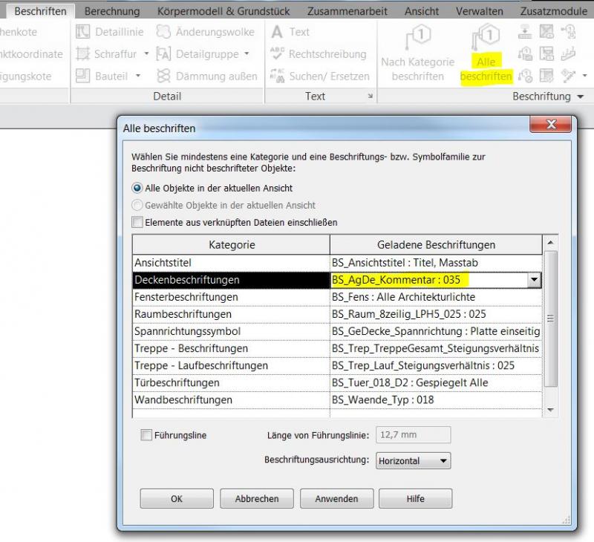Select the Text tool in ribbon
594x542 pixels.
pyautogui.click(x=290, y=32)
